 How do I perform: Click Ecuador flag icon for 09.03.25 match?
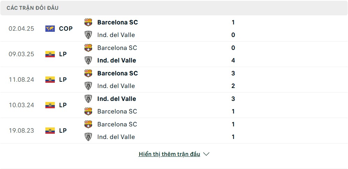tap(50, 54)
